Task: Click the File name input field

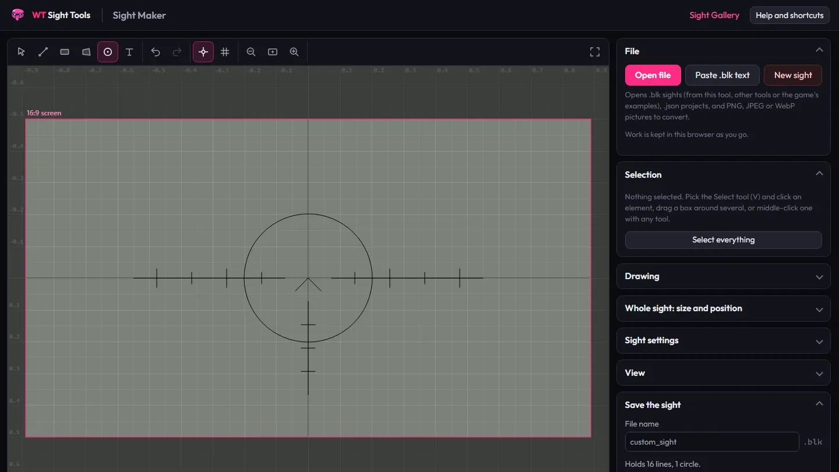Action: pyautogui.click(x=711, y=442)
